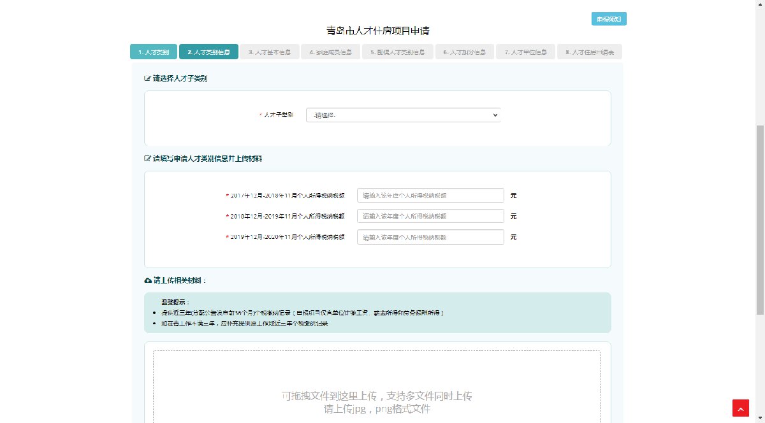This screenshot has height=423, width=765.
Task: Click the 2019年12月-2020年11月 tax label
Action: click(x=288, y=236)
